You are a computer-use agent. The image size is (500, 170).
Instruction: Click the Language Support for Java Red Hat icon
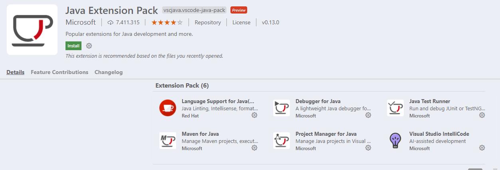click(x=168, y=108)
